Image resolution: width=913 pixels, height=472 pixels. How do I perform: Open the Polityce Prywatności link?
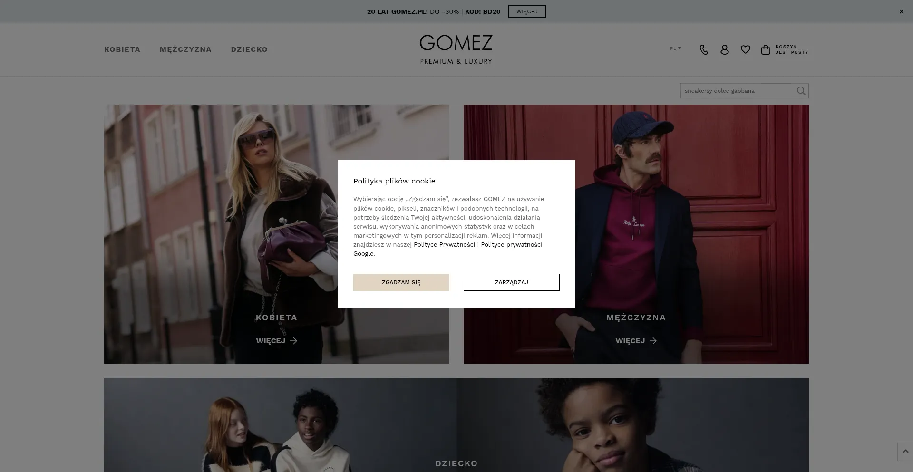tap(444, 245)
